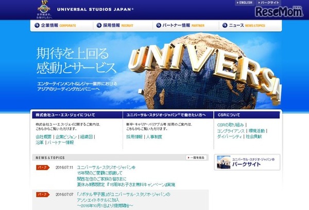Image resolution: width=309 pixels, height=210 pixels.
Task: Click arrow icon beside ニュース
Action: pos(225,25)
